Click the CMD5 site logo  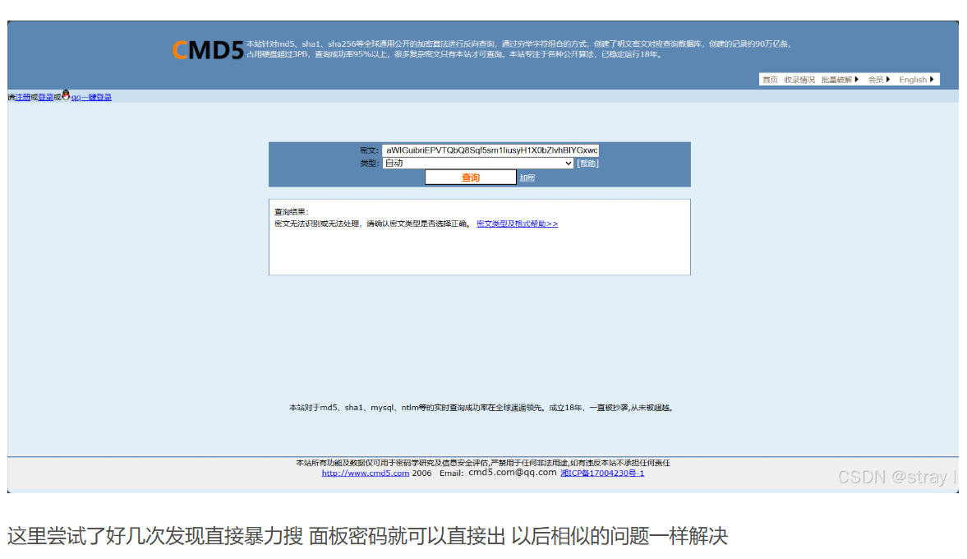pos(208,50)
